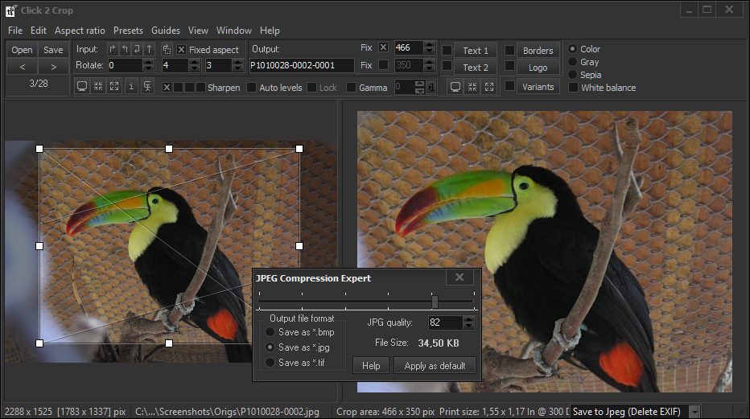Click the expand-arrows icon left of the info icon
750x419 pixels.
pos(114,87)
